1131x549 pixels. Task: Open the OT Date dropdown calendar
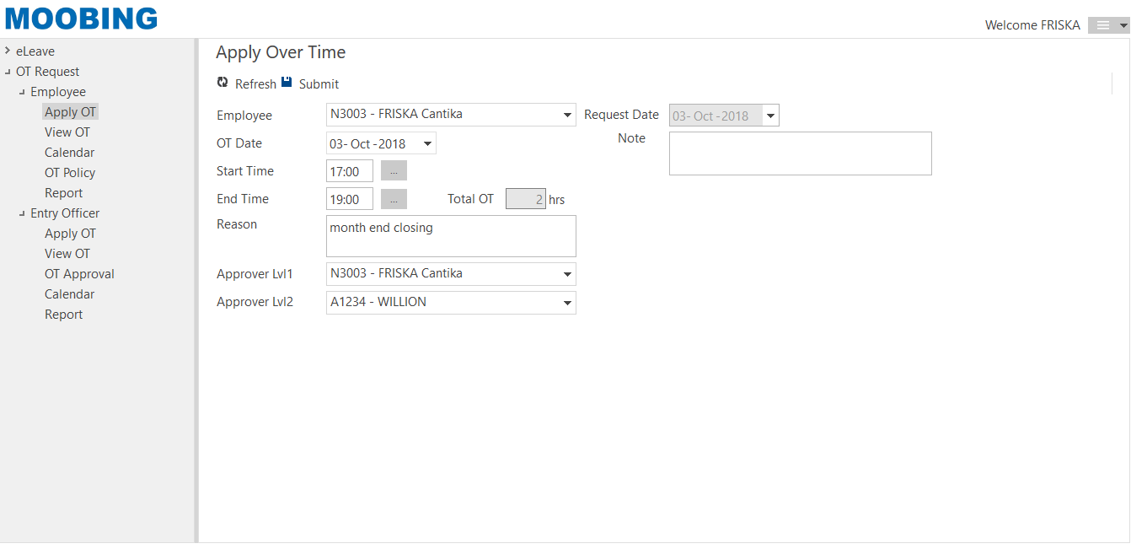pyautogui.click(x=427, y=144)
